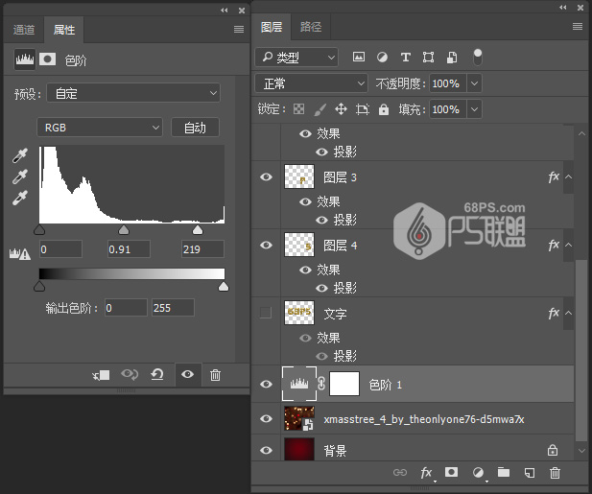Open the 预设 preset dropdown

click(x=133, y=93)
